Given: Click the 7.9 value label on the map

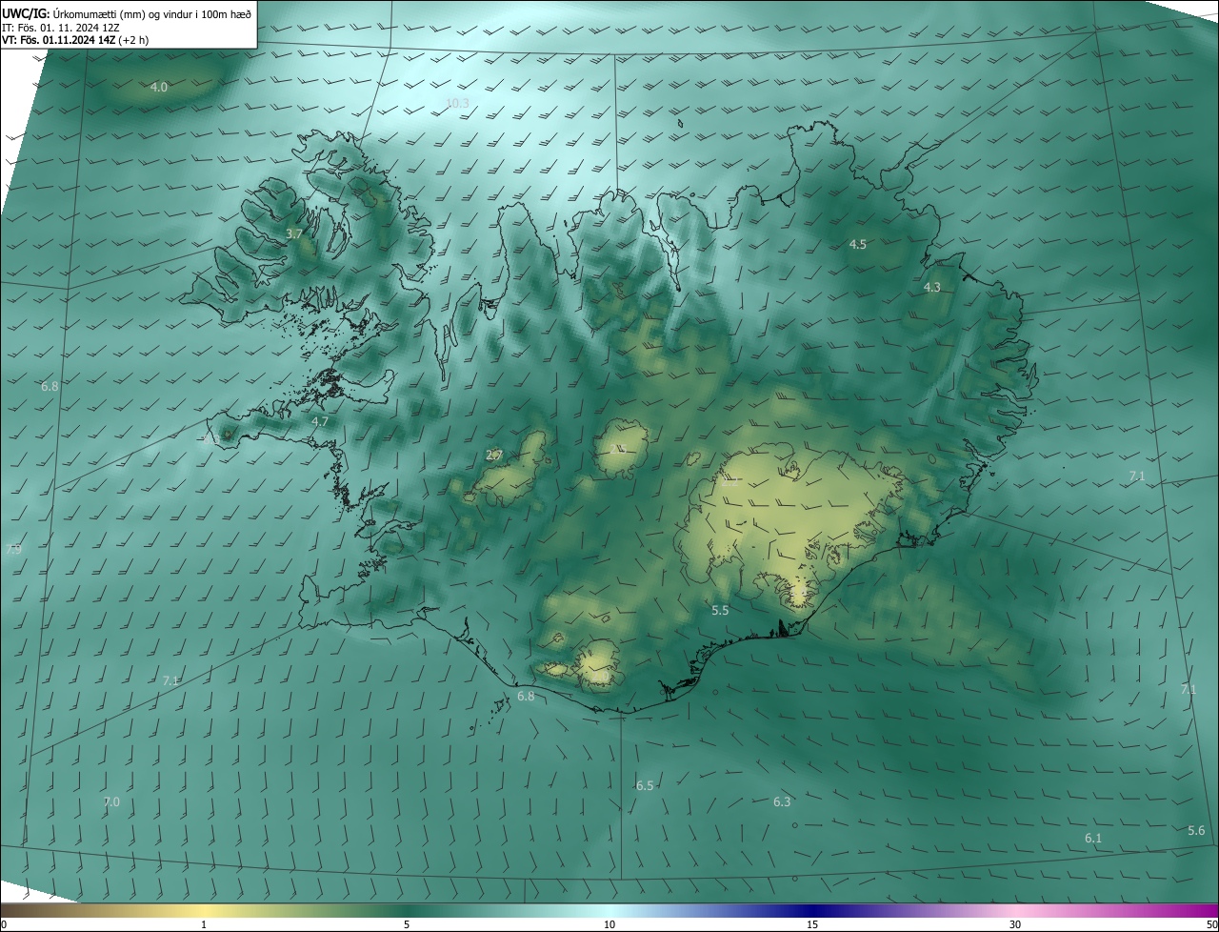Looking at the screenshot, I should tap(13, 550).
